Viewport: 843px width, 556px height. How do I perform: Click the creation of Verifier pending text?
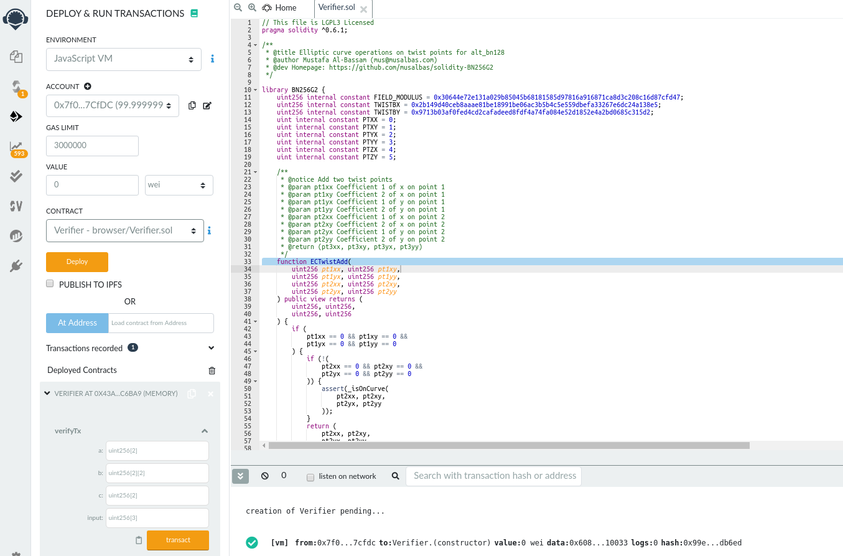tap(315, 511)
